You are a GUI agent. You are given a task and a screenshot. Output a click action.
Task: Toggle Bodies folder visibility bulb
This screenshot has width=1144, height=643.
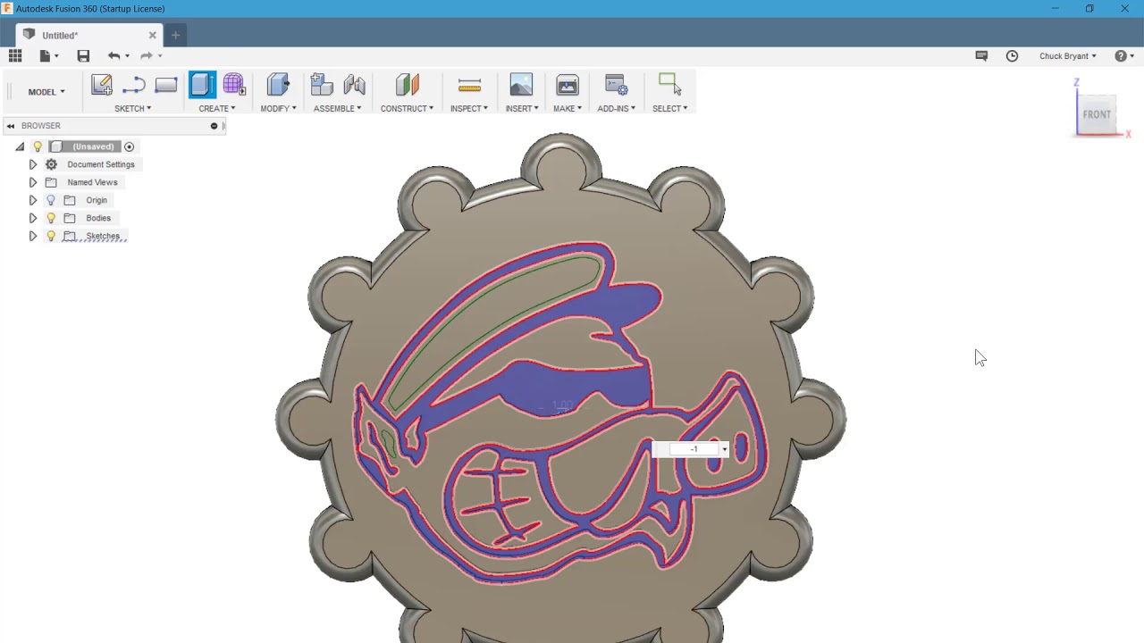(x=51, y=218)
